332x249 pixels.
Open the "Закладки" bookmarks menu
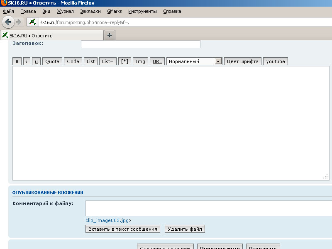90,11
